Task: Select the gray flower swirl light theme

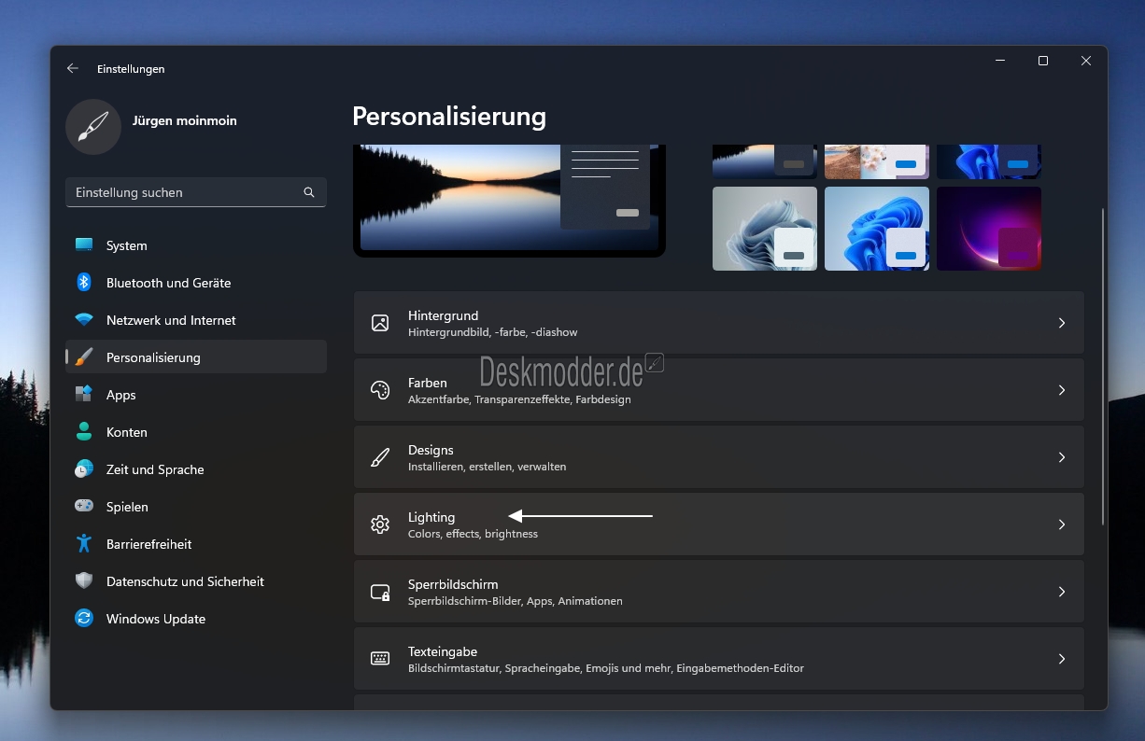Action: [x=765, y=229]
